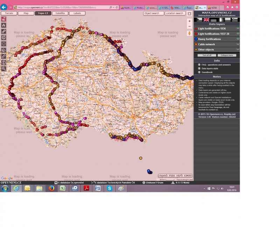Open the Object search dropdown
The height and width of the screenshot is (227, 280).
[154, 13]
